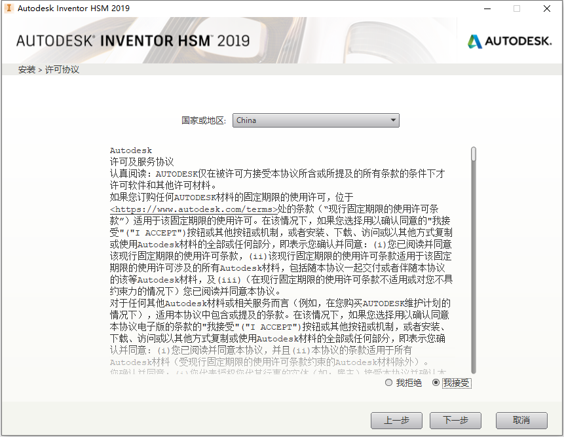Click the 上一步 (Back) button
The image size is (564, 437).
pos(396,420)
